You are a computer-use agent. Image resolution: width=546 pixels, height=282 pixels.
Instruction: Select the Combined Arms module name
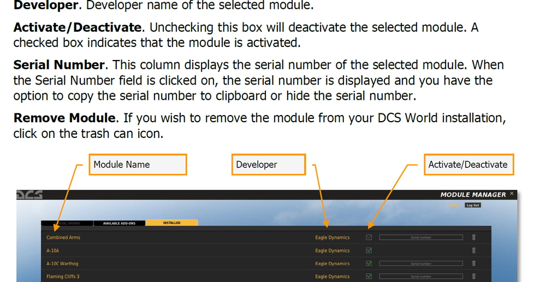(x=63, y=237)
